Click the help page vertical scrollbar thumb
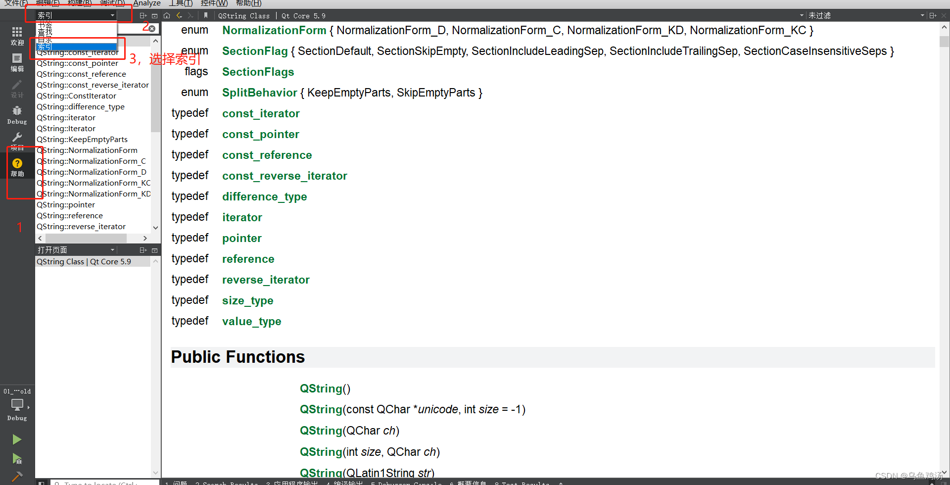This screenshot has height=485, width=950. (x=944, y=41)
